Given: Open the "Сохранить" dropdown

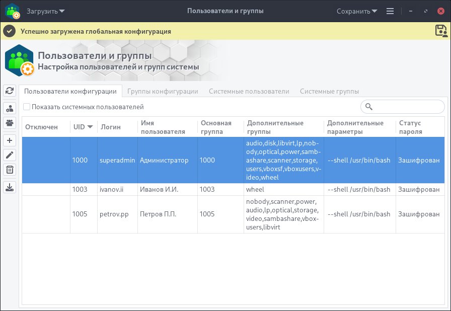Looking at the screenshot, I should pyautogui.click(x=357, y=11).
